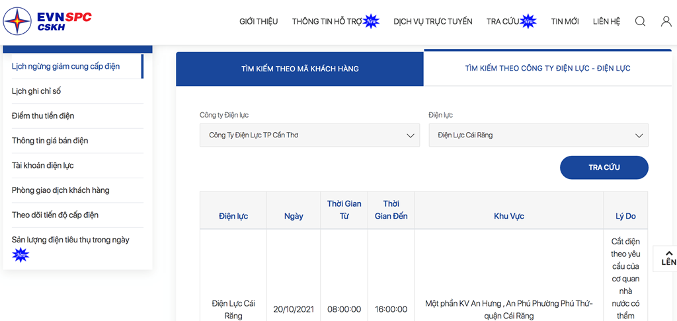The image size is (677, 321).
Task: Open the Tin mới menu item
Action: coord(565,21)
